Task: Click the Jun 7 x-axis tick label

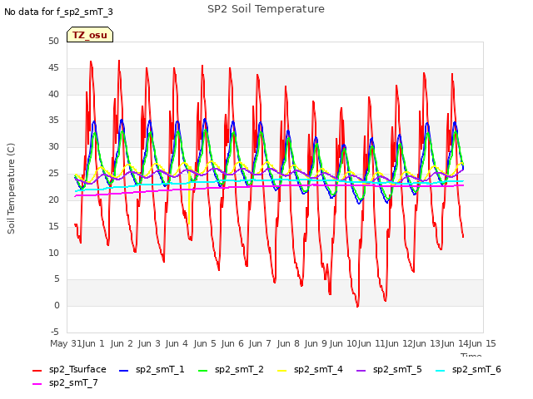Action: [x=260, y=343]
